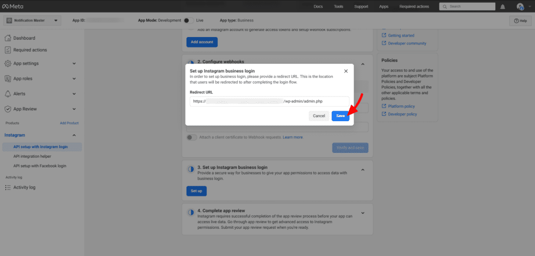Open Required actions in the sidebar
535x256 pixels.
pos(30,50)
